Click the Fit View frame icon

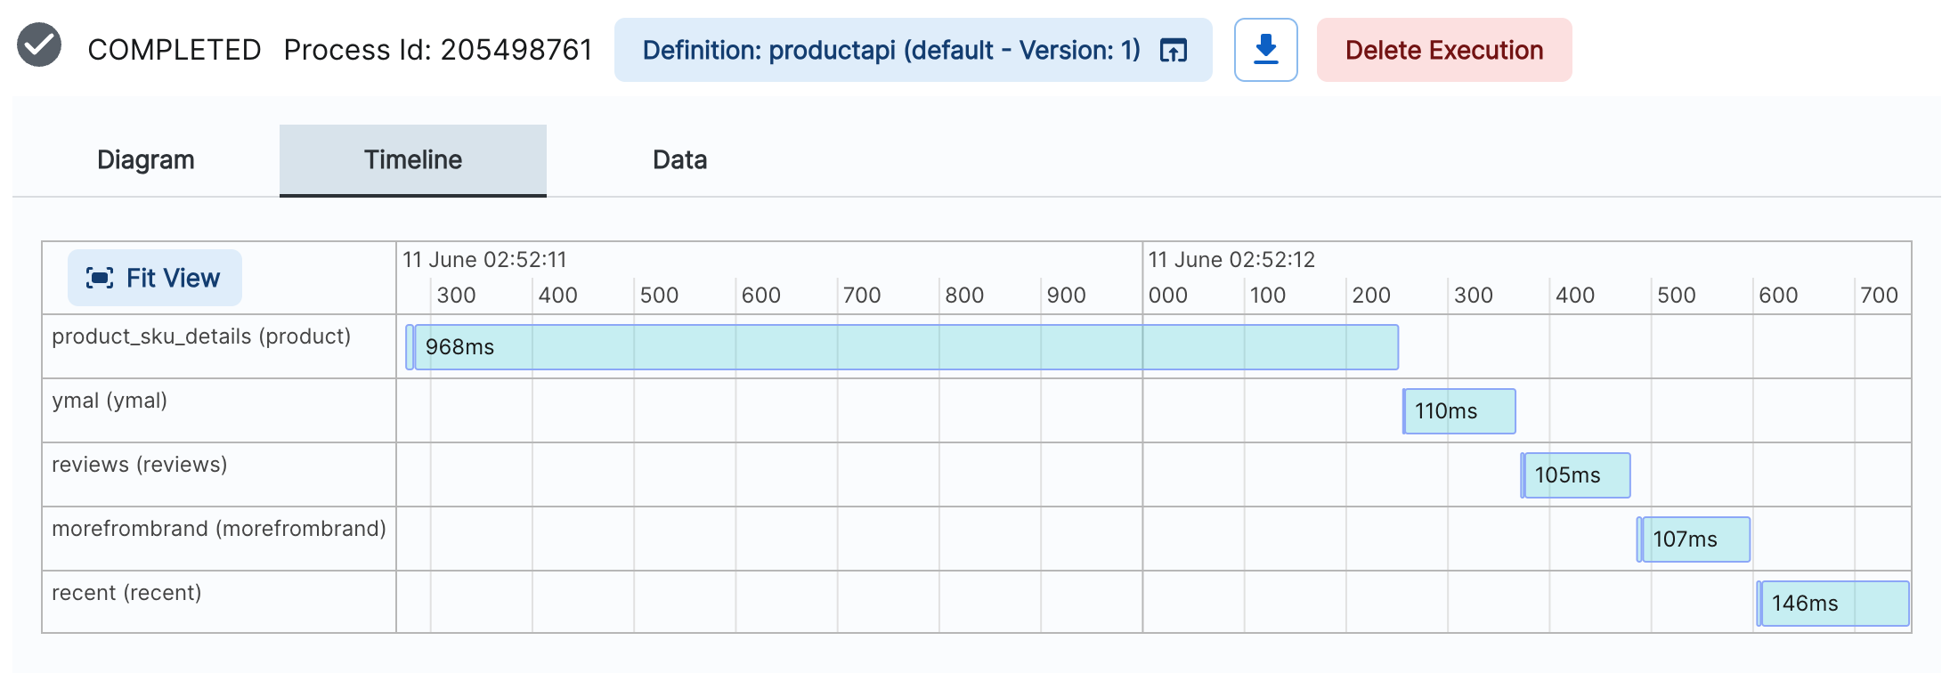point(101,277)
